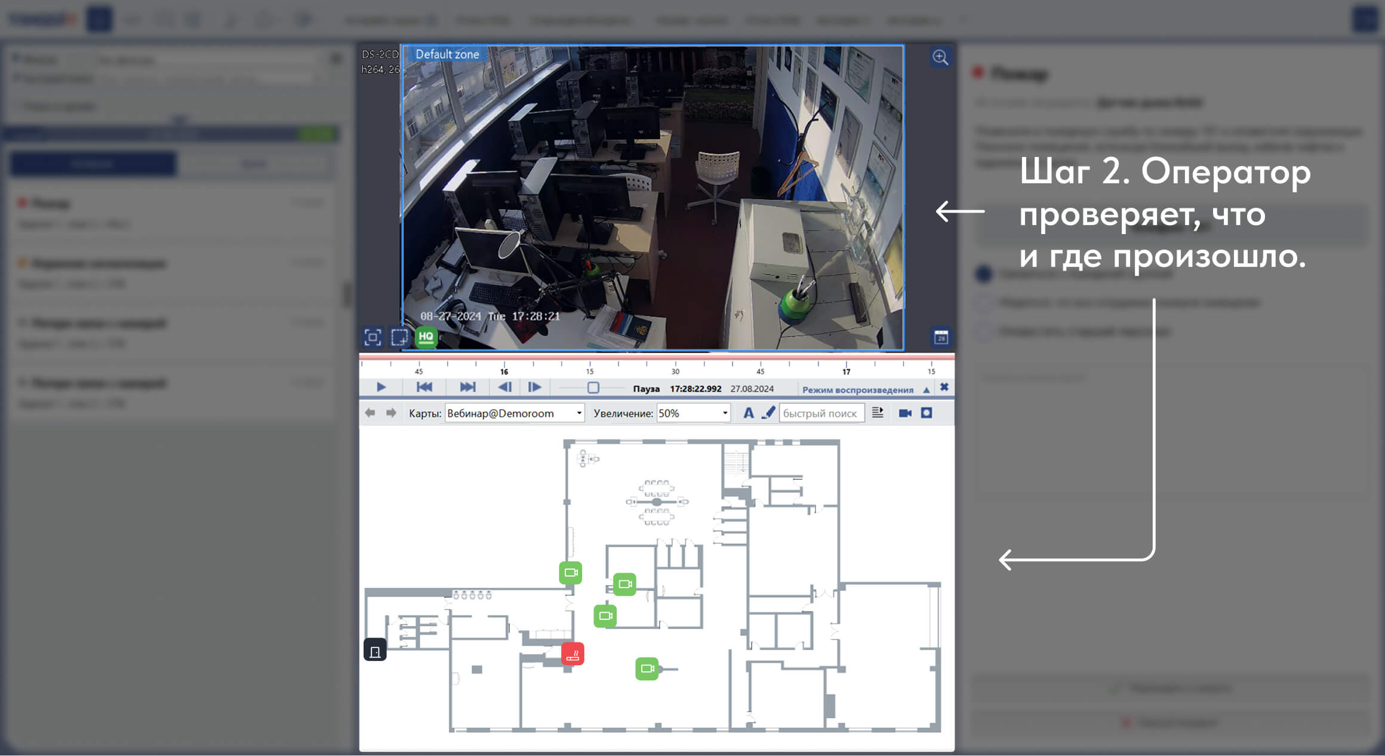Toggle the square device layer icon
This screenshot has height=756, width=1385.
coord(927,413)
